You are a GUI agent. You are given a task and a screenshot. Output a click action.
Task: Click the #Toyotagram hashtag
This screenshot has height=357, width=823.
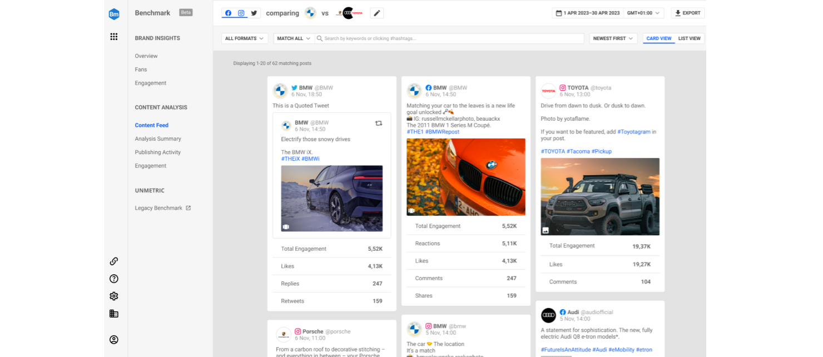click(634, 132)
